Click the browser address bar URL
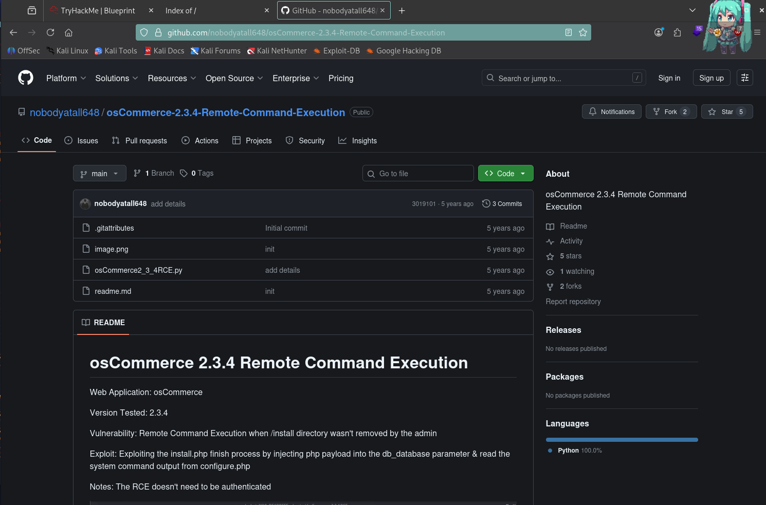This screenshot has height=505, width=766. [306, 32]
